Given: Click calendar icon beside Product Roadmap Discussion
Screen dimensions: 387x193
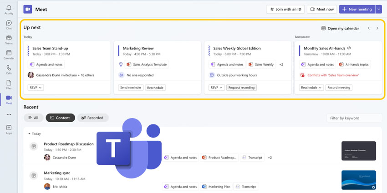Looking at the screenshot, I should 34,147.
